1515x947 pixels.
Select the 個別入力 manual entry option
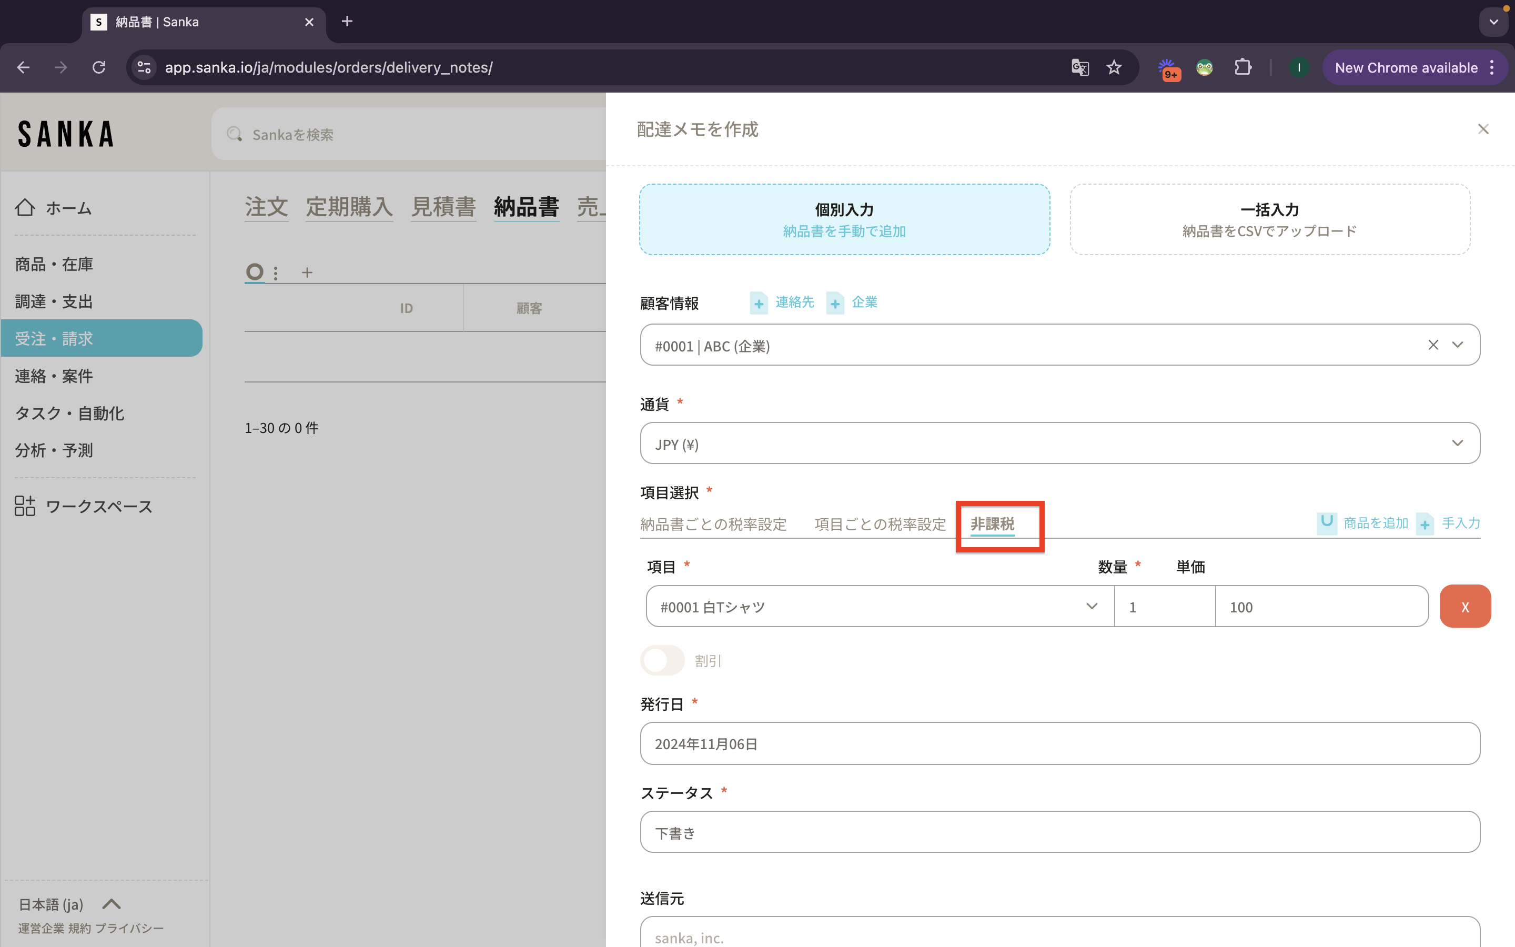coord(844,219)
